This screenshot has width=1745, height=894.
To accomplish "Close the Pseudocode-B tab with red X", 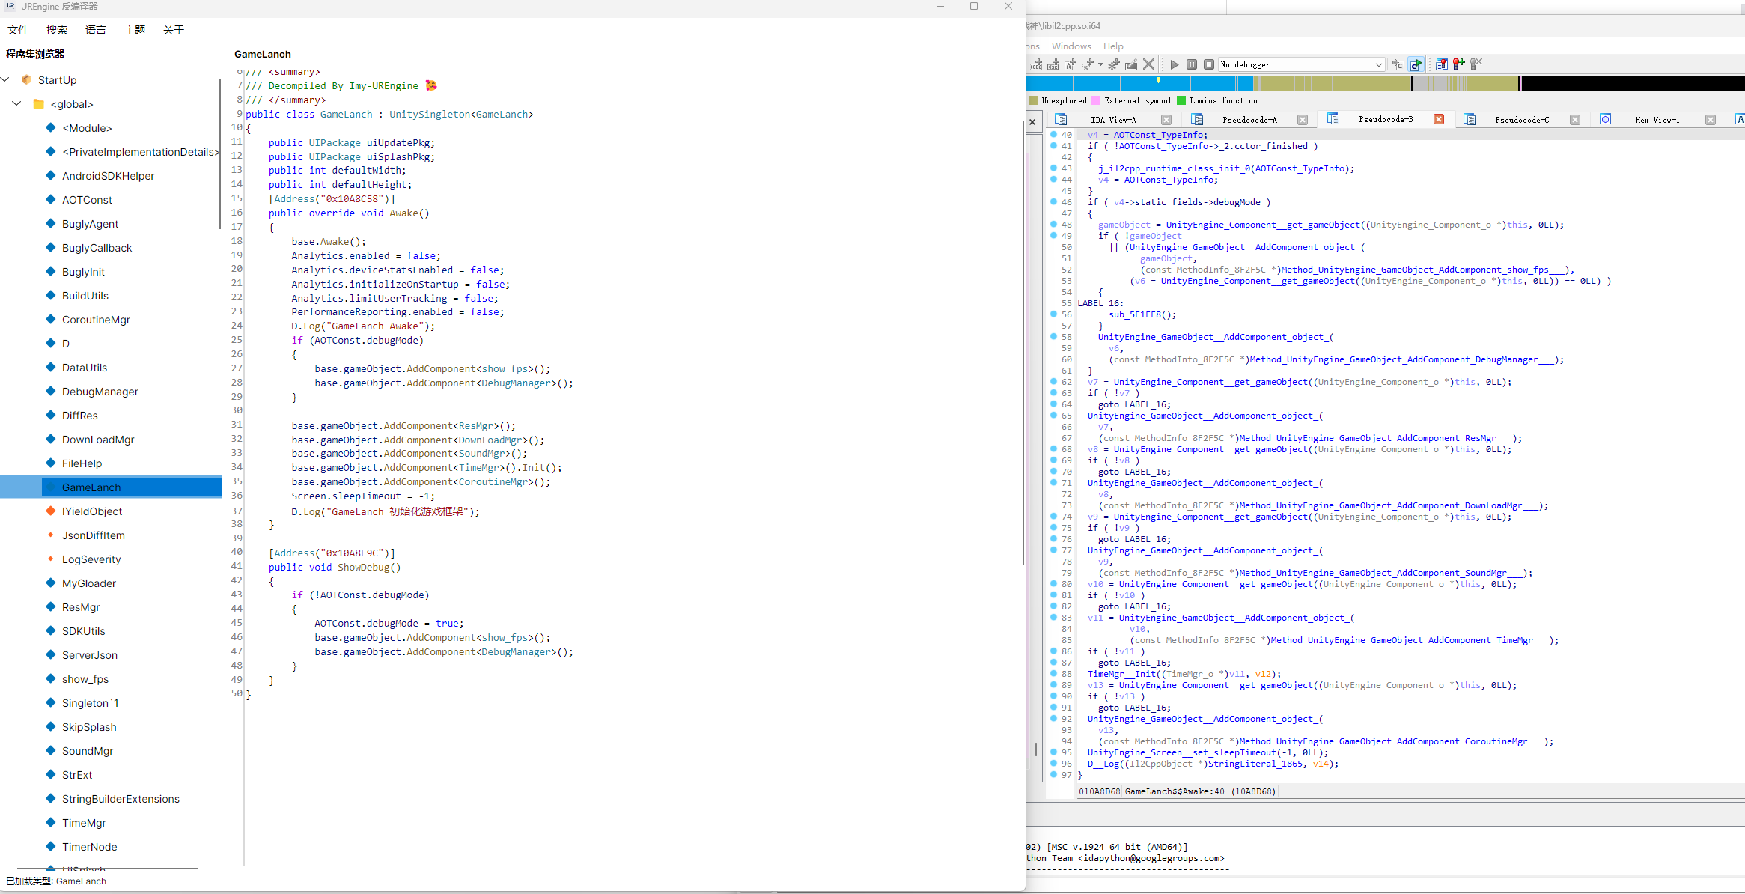I will pos(1438,119).
